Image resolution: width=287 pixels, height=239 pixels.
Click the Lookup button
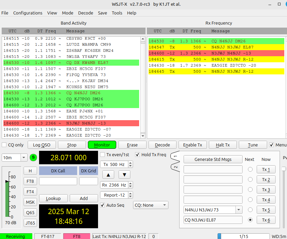click(53, 198)
